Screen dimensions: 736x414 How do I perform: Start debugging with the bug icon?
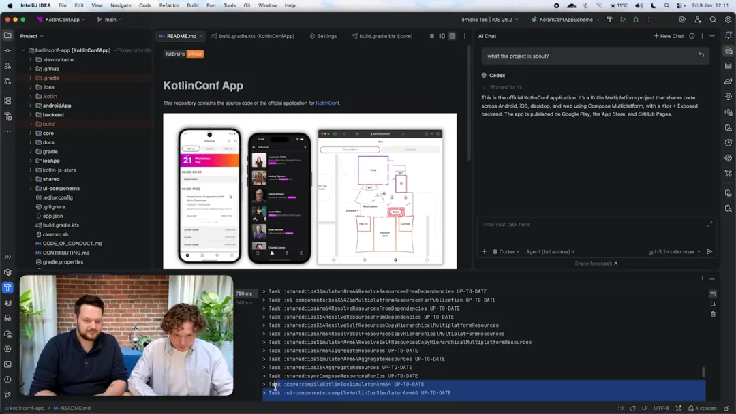636,20
